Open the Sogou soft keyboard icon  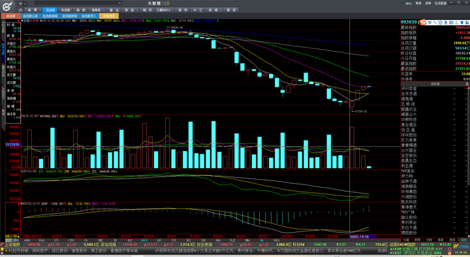[451, 22]
